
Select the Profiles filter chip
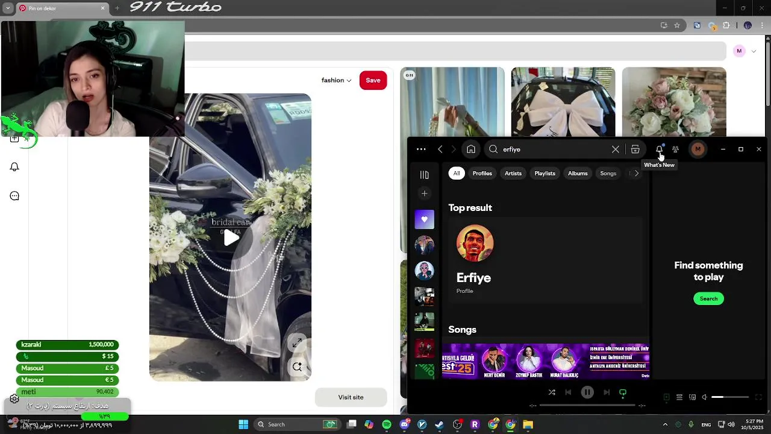[x=482, y=174]
